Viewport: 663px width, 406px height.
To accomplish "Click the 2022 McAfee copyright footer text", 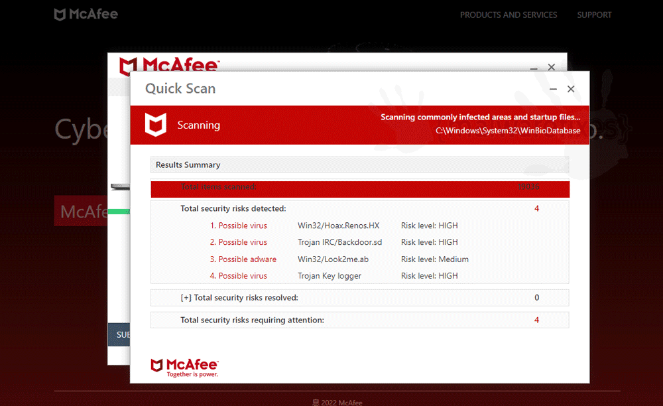I will pos(337,403).
